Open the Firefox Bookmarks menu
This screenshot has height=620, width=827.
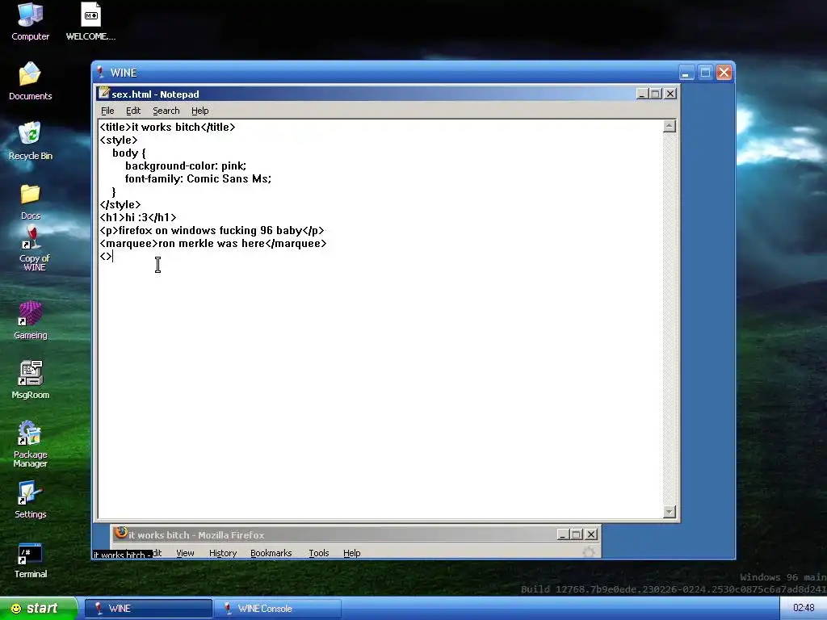tap(271, 552)
